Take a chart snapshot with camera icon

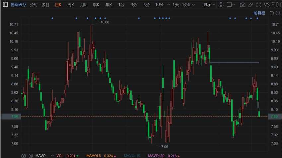pyautogui.click(x=243, y=5)
